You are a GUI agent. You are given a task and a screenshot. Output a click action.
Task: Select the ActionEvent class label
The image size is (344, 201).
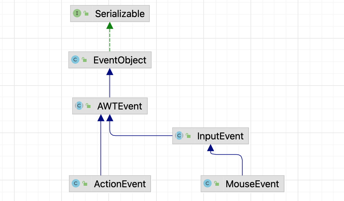coord(120,184)
